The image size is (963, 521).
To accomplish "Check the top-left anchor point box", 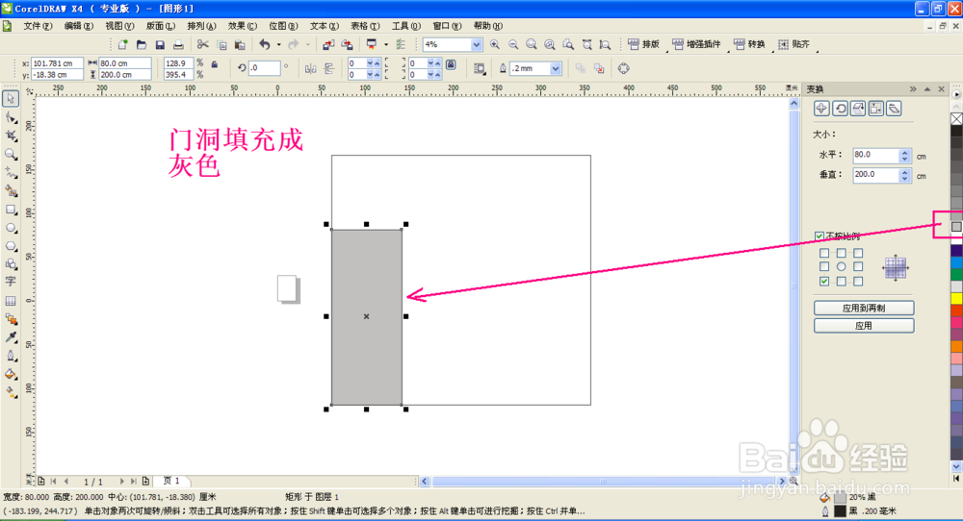I will [x=824, y=253].
